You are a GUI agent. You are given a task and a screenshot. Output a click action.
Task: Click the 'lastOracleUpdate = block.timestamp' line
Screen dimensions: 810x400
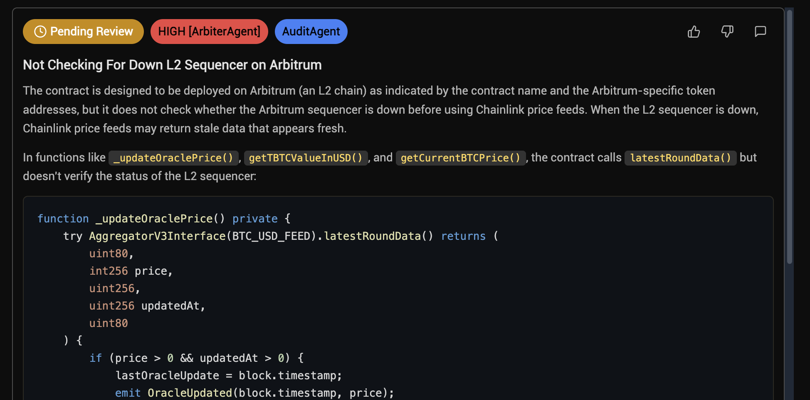coord(228,376)
